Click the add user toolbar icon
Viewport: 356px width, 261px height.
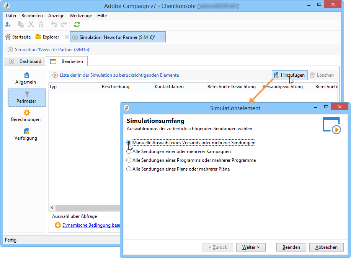[x=8, y=24]
